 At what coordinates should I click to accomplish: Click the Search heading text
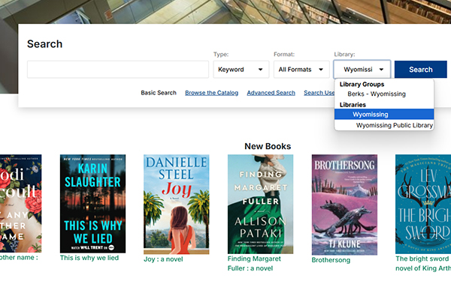(x=44, y=44)
